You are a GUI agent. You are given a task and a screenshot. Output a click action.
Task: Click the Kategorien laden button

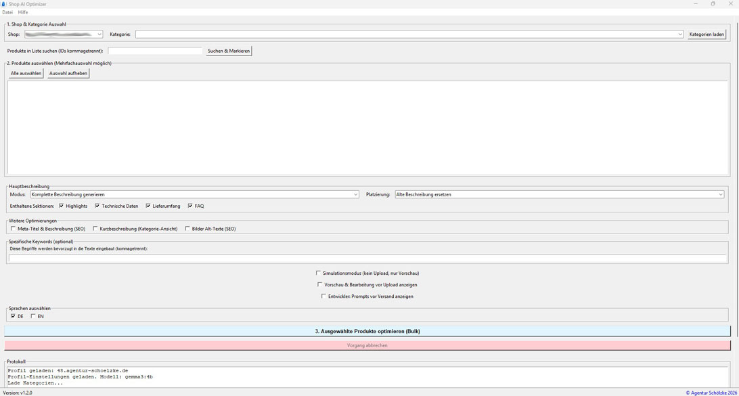tap(707, 35)
